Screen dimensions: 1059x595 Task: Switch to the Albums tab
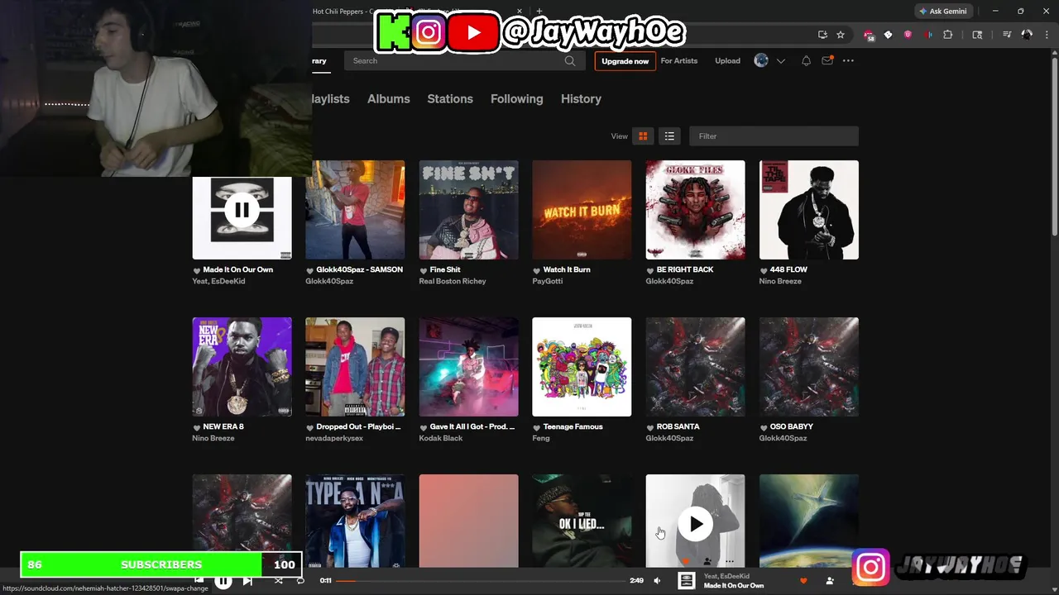pyautogui.click(x=388, y=98)
